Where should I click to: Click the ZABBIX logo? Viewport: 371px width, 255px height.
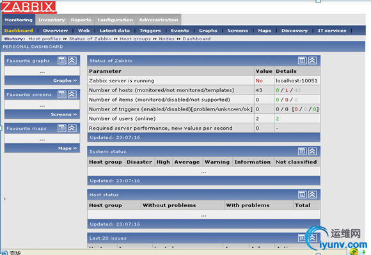(28, 7)
